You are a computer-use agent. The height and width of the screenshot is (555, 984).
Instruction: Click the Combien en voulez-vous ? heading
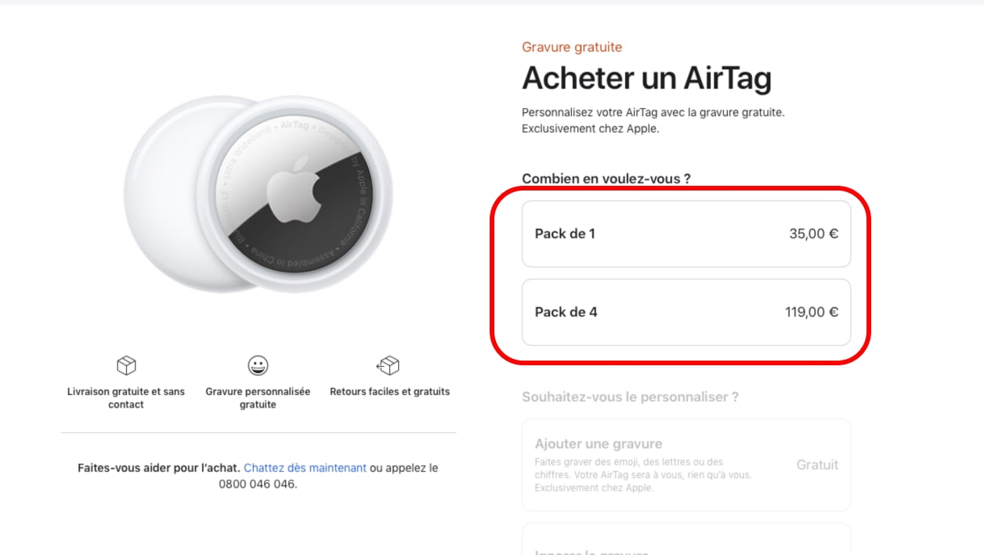pyautogui.click(x=606, y=179)
